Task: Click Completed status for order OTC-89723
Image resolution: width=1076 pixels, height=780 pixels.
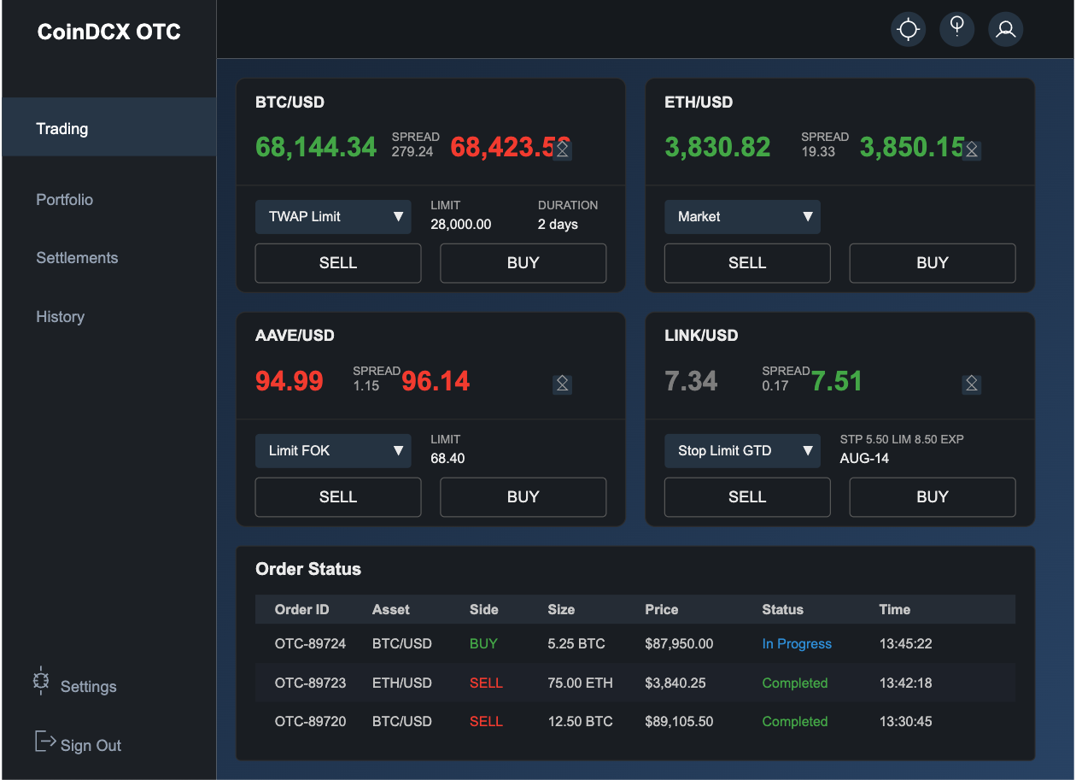Action: pos(795,683)
